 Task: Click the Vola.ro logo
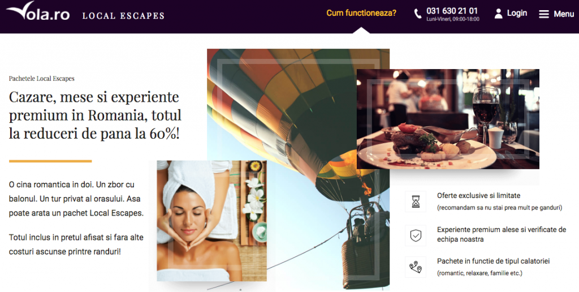38,11
